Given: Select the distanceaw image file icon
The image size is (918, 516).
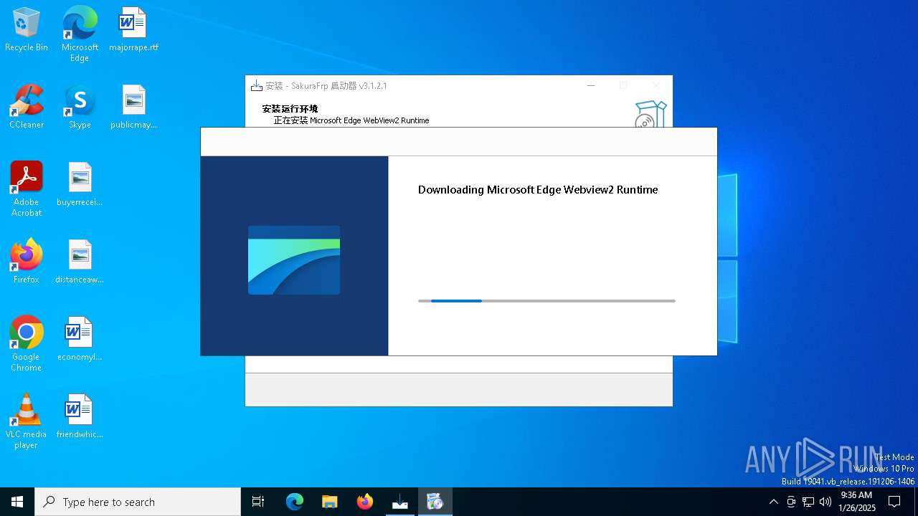Looking at the screenshot, I should [x=80, y=262].
